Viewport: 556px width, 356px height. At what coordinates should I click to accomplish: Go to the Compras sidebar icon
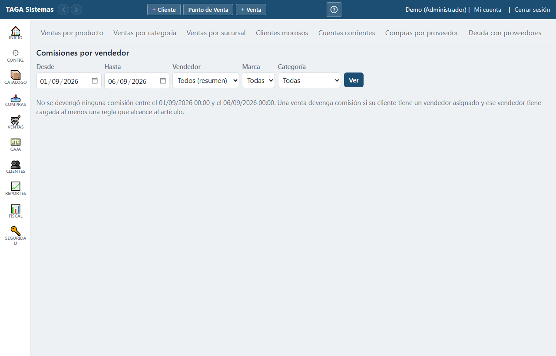pyautogui.click(x=16, y=98)
